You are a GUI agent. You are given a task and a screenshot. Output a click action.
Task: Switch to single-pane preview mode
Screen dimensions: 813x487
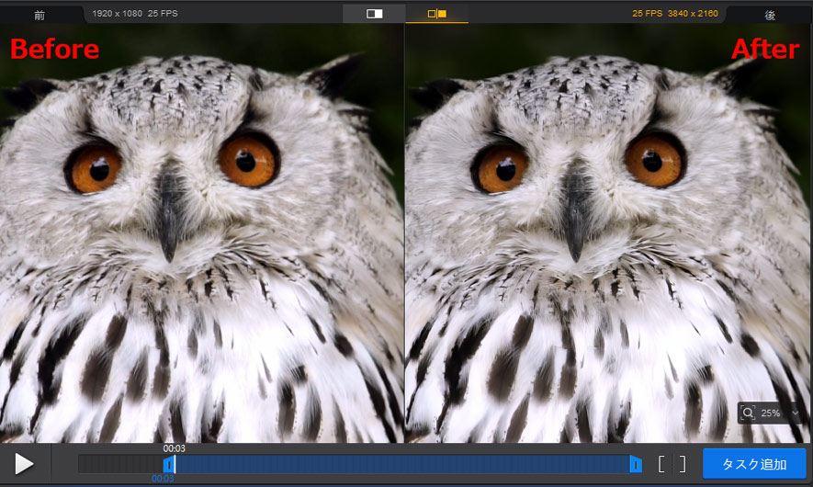pos(375,14)
